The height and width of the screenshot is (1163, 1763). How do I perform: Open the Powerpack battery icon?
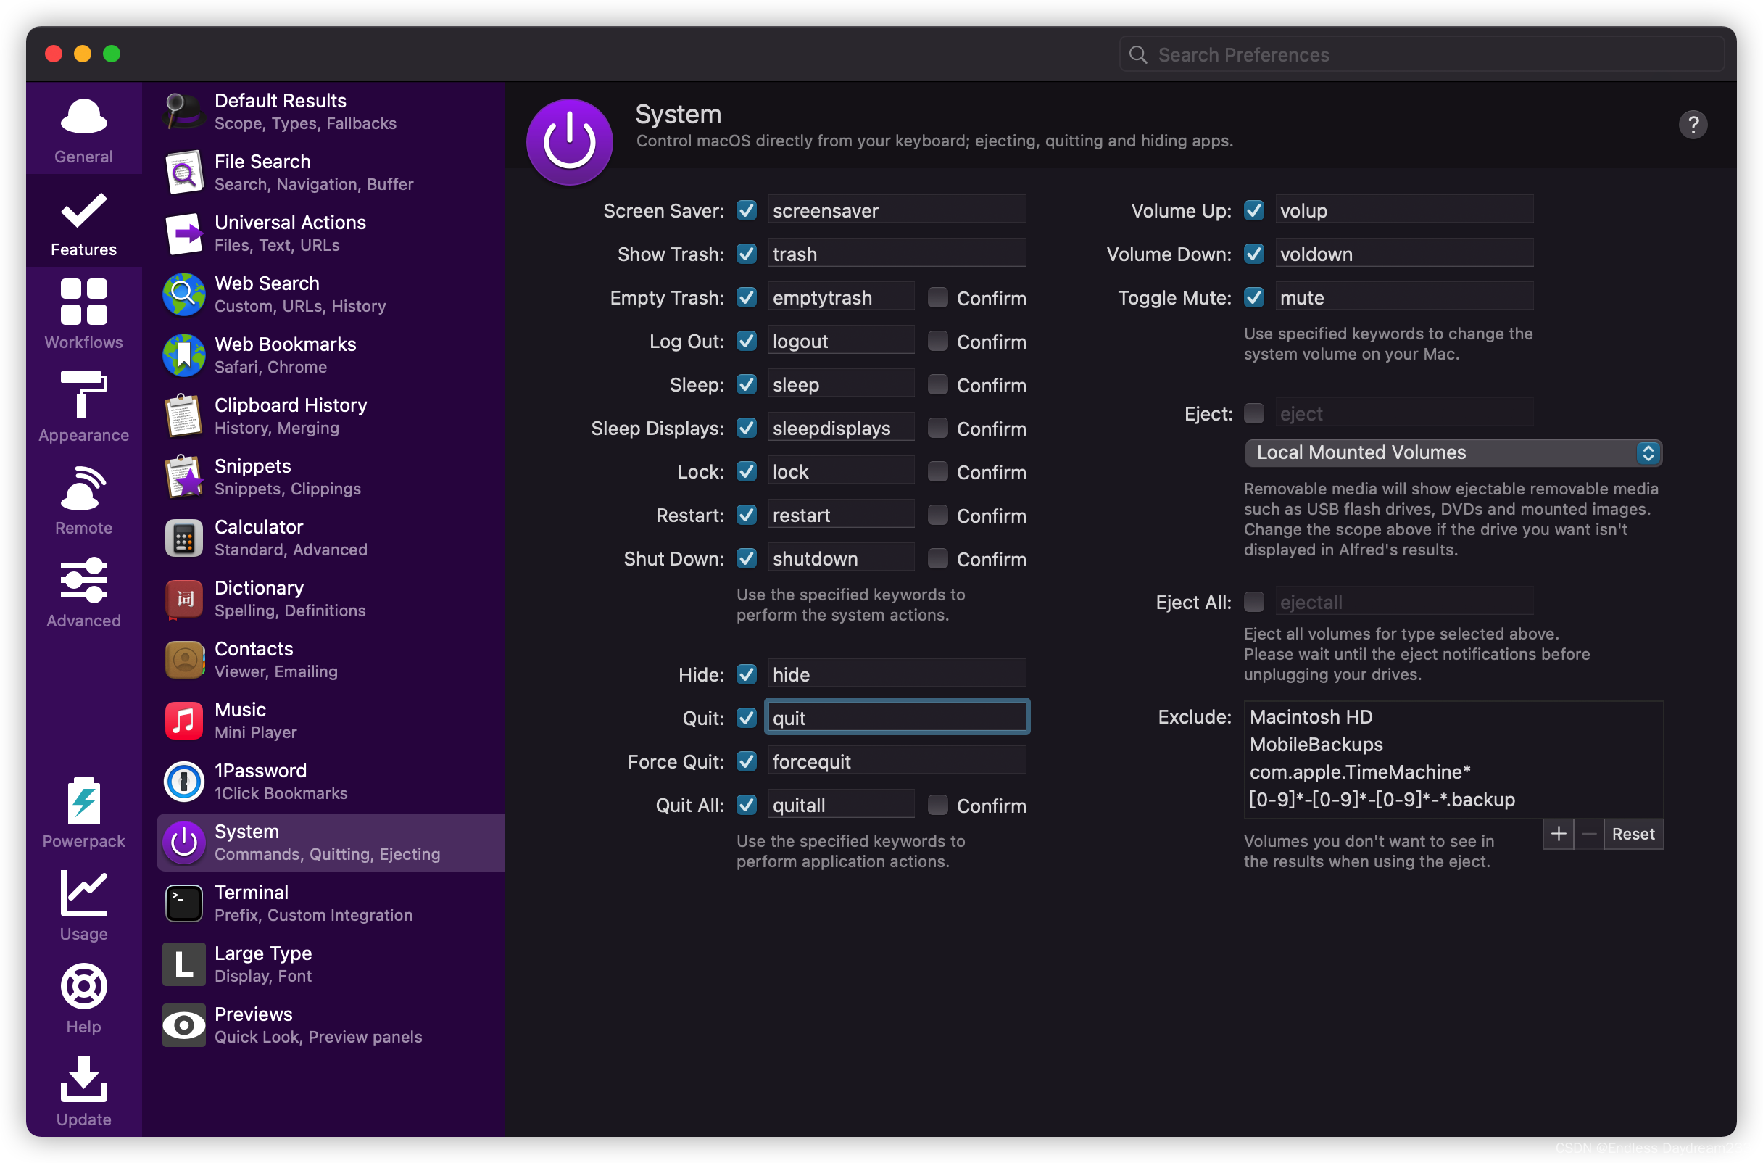[x=84, y=801]
